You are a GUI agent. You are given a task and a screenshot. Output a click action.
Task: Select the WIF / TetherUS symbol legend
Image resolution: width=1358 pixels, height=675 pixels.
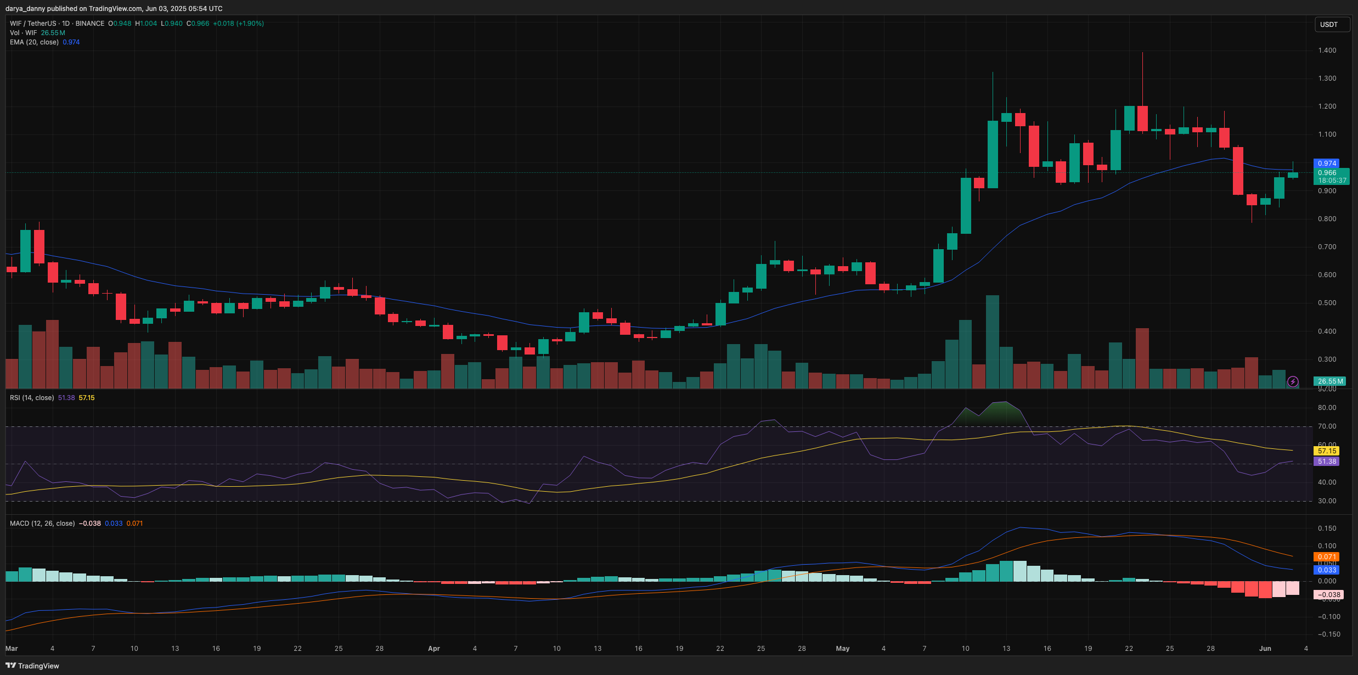tap(33, 24)
